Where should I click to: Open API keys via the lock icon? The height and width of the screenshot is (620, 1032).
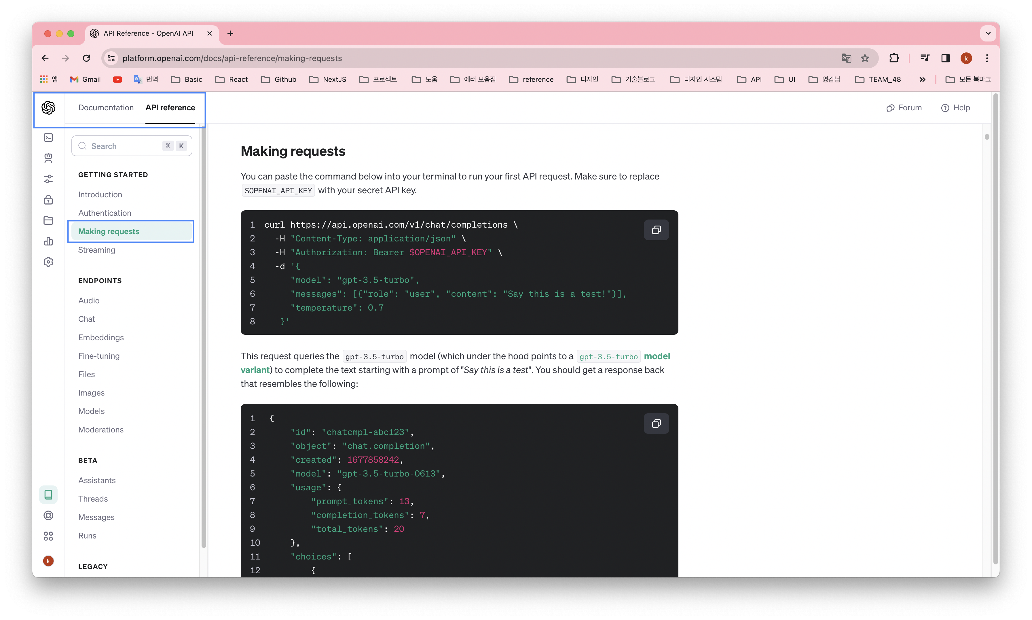tap(48, 200)
